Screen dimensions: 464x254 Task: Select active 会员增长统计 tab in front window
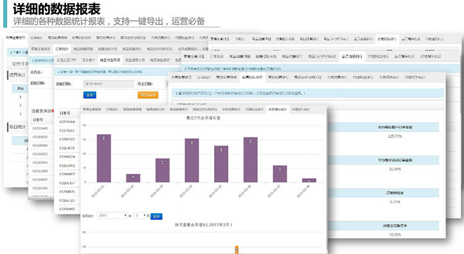(x=278, y=110)
